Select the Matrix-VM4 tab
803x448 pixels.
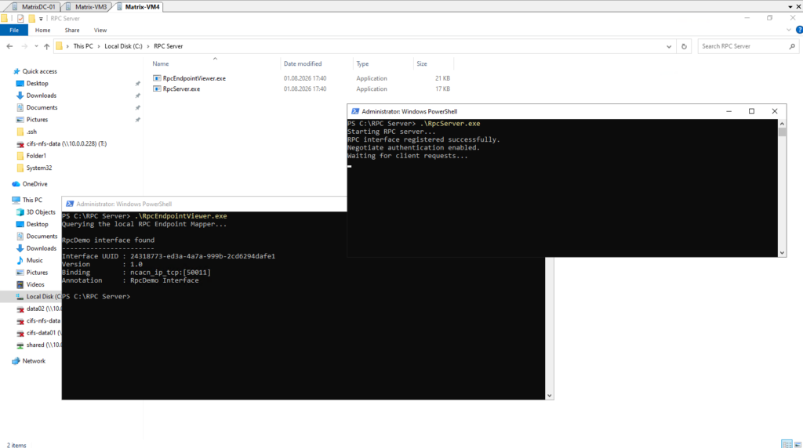tap(138, 6)
